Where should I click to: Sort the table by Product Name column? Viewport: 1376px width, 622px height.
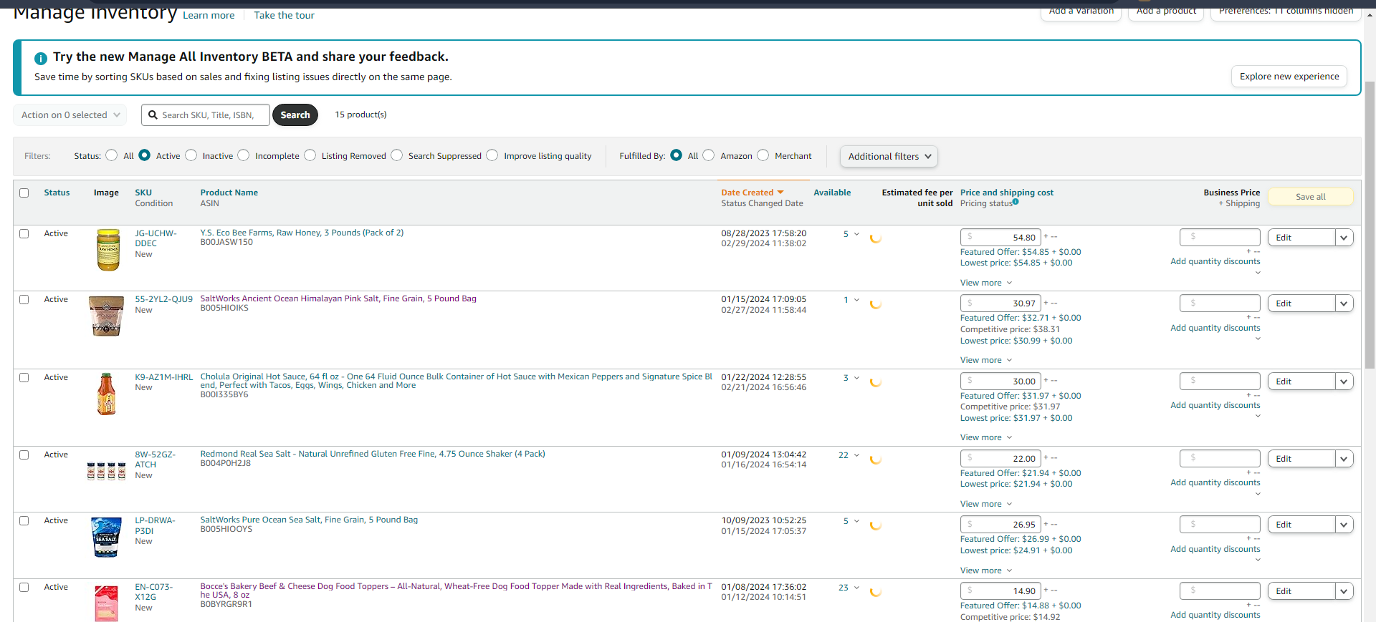[x=229, y=193]
